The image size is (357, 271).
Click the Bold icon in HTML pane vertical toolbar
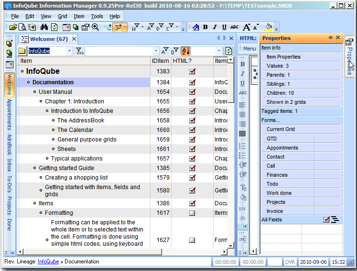[242, 64]
